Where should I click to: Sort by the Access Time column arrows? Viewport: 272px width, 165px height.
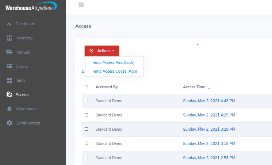[208, 87]
